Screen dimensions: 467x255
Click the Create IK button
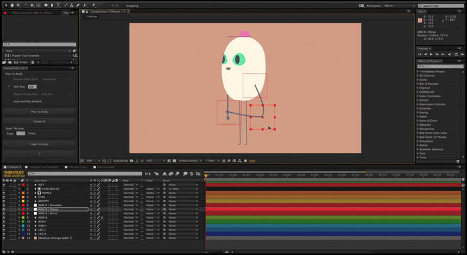39,122
